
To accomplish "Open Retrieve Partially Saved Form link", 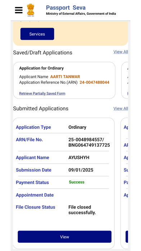I will pos(42,93).
